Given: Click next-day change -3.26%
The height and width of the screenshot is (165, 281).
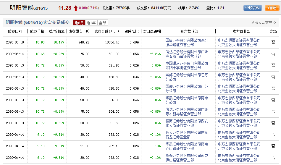Looking at the screenshot, I should point(155,54).
